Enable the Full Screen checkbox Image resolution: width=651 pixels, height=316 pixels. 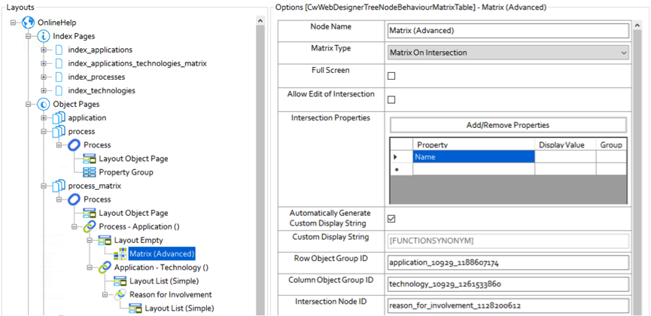point(391,76)
